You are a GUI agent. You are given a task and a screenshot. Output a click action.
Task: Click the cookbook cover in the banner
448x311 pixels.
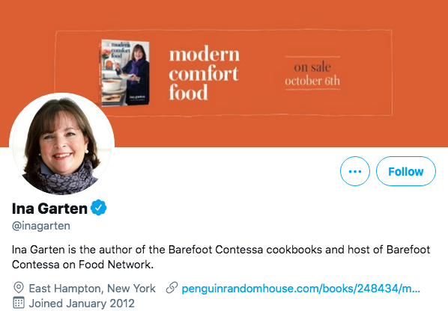(x=125, y=73)
